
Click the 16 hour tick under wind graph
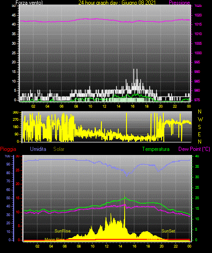coord(132,106)
